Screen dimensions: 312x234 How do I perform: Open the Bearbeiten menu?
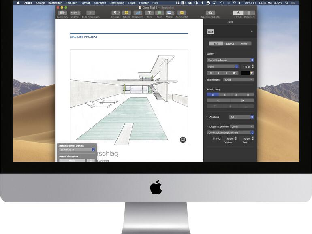55,3
